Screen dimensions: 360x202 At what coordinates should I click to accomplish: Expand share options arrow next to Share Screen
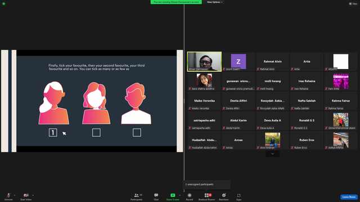click(x=180, y=195)
